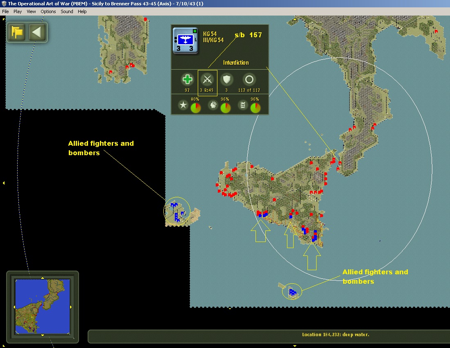The width and height of the screenshot is (450, 348).
Task: Open the View menu
Action: pos(31,11)
